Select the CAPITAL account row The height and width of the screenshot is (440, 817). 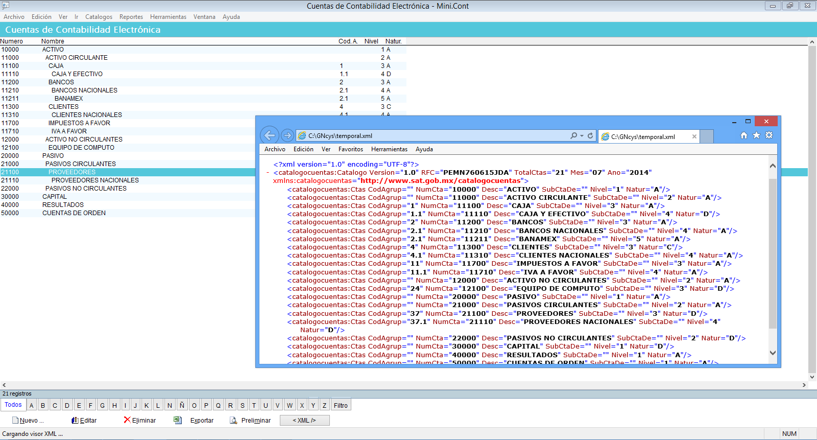pos(128,197)
